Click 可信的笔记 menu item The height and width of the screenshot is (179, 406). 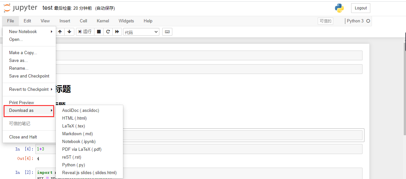click(x=29, y=124)
